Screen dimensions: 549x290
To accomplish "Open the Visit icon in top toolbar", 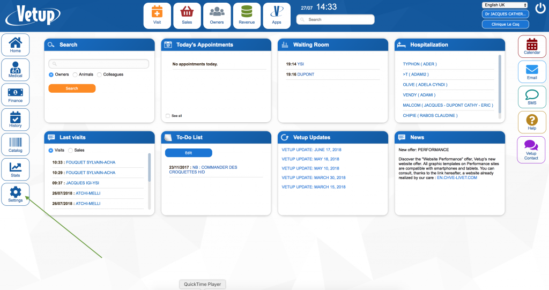I will pos(157,16).
